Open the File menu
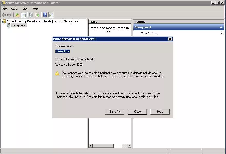This screenshot has width=226, height=154. tap(5, 9)
